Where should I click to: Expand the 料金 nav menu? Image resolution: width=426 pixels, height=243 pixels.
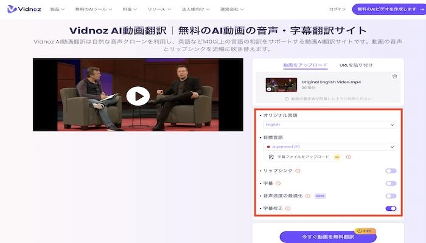point(130,9)
